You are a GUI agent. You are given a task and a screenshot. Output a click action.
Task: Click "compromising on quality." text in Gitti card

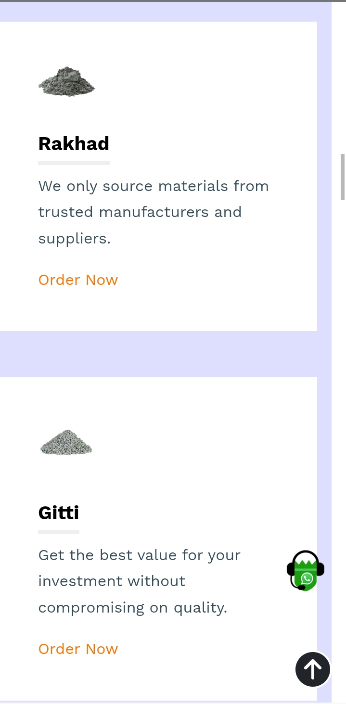tap(132, 608)
